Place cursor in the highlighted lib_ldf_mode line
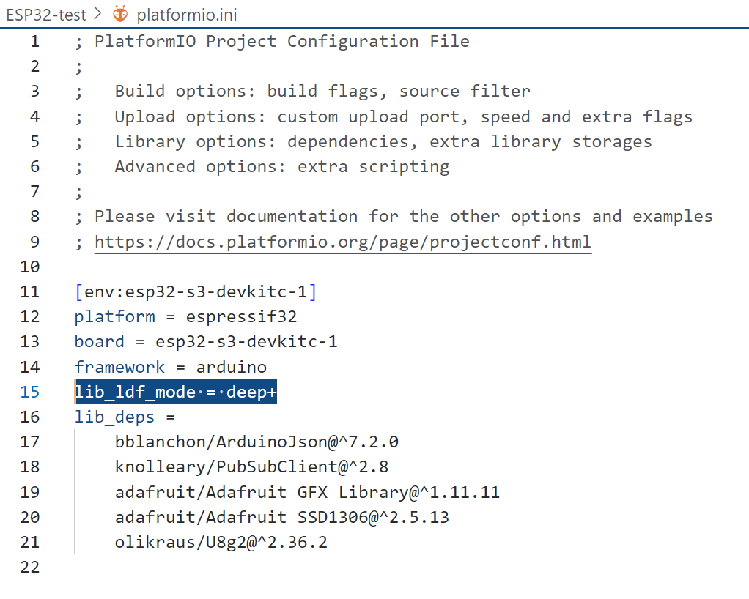Screen dimensions: 749x599 pos(176,392)
